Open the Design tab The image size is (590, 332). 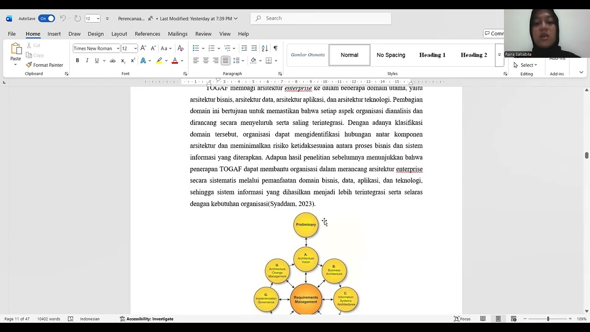[95, 34]
